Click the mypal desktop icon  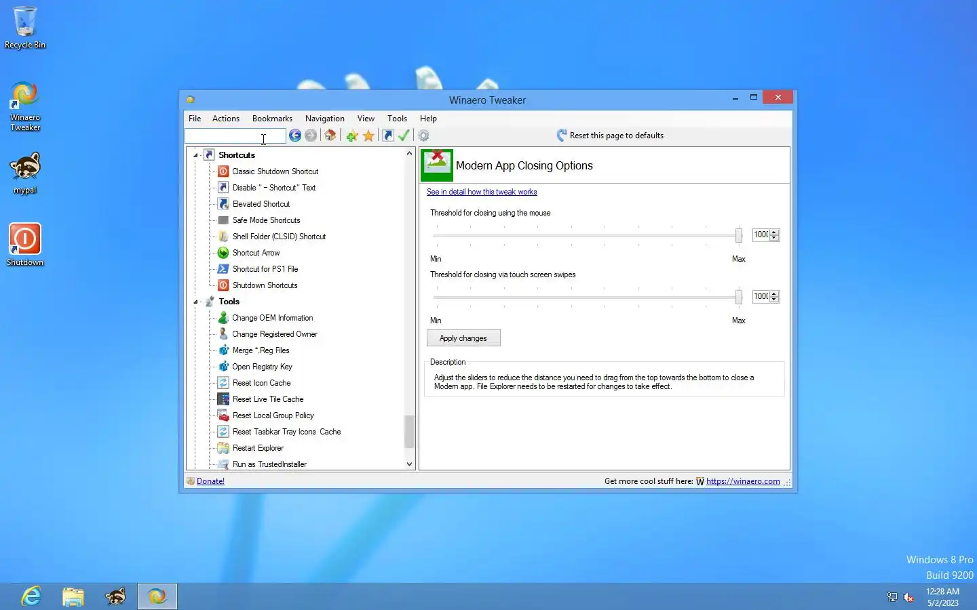(25, 173)
